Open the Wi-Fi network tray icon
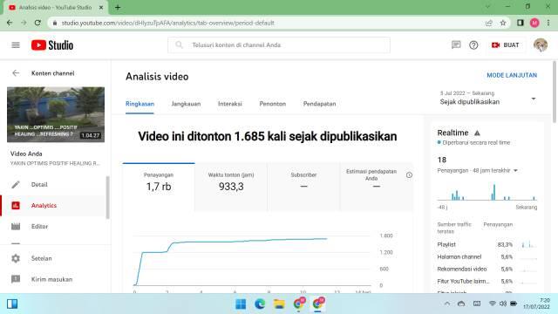Image resolution: width=558 pixels, height=314 pixels. 492,304
